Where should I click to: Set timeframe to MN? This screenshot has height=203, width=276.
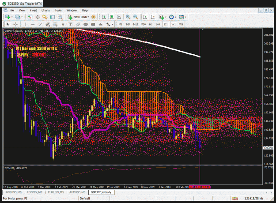coord(181,24)
